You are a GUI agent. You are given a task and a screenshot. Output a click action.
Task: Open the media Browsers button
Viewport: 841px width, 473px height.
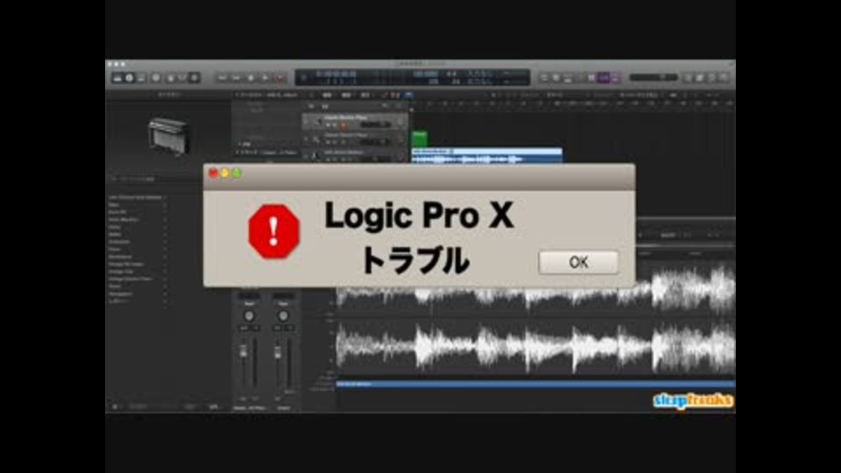point(724,78)
